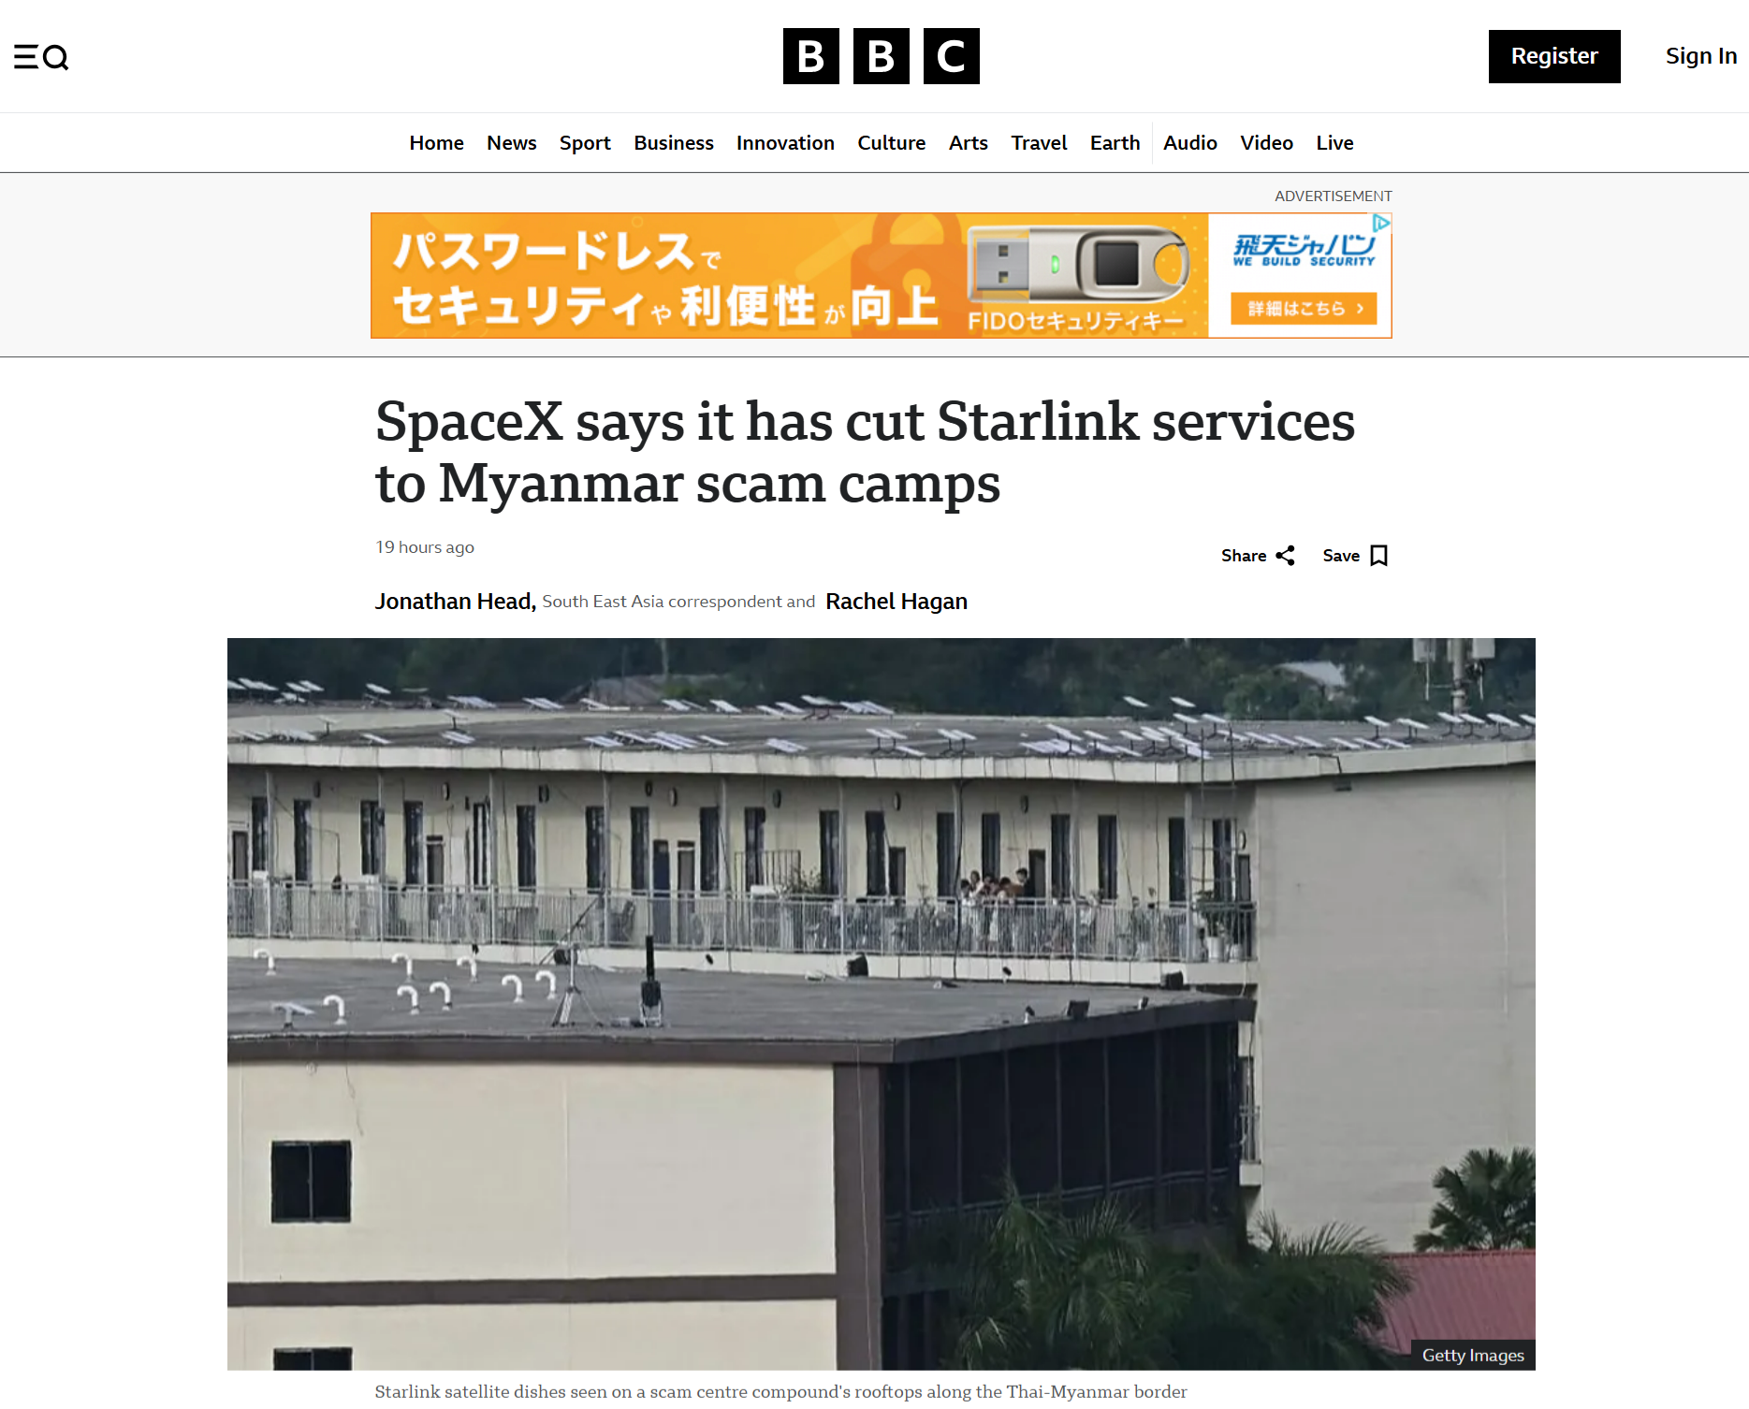
Task: Select the Audio nav link
Action: [1189, 143]
